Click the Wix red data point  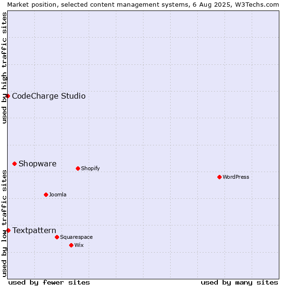coord(71,245)
